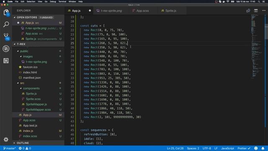Image resolution: width=268 pixels, height=151 pixels.
Task: Click the unsaved dot on App.js tab
Action: (x=90, y=10)
